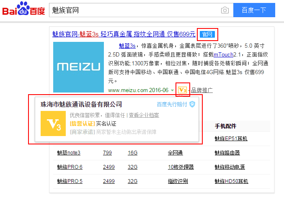Open the 品牌推广 link

(202, 90)
